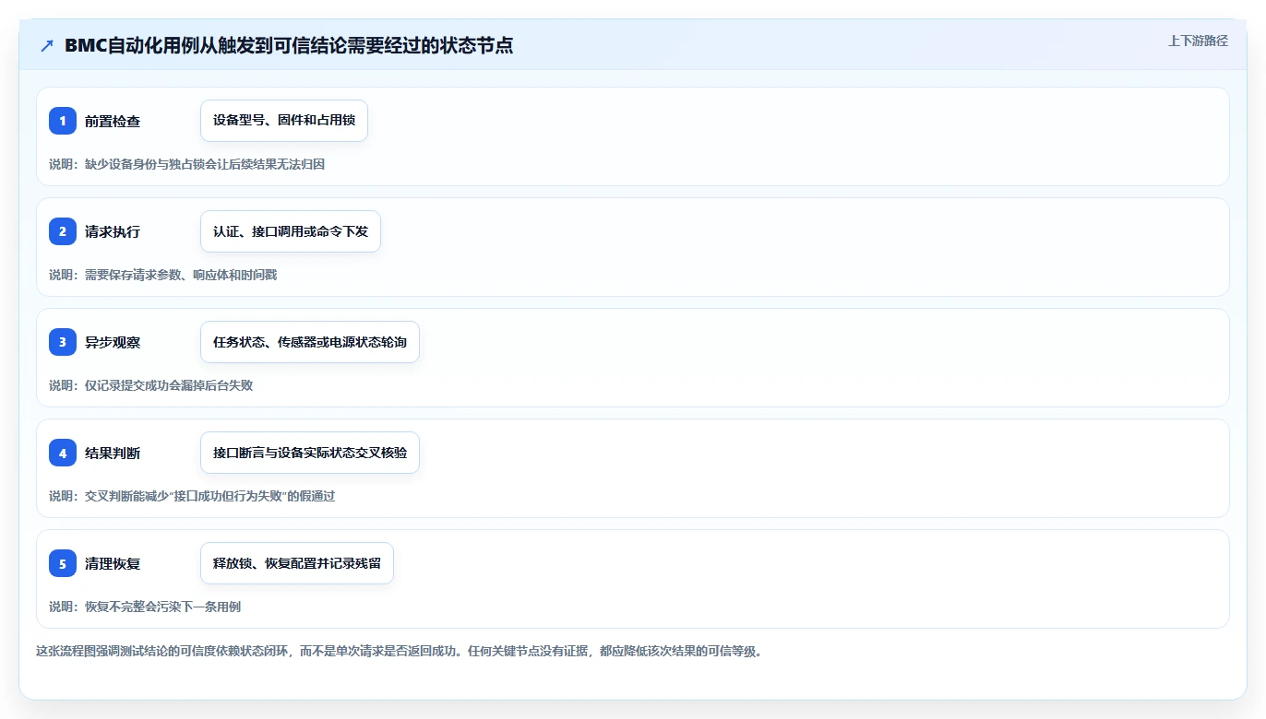Image resolution: width=1266 pixels, height=719 pixels.
Task: Click the 清理恢复 step label
Action: [113, 563]
